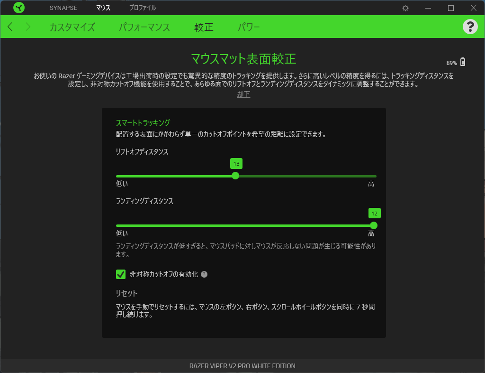485x373 pixels.
Task: Go back with the left arrow
Action: click(10, 27)
